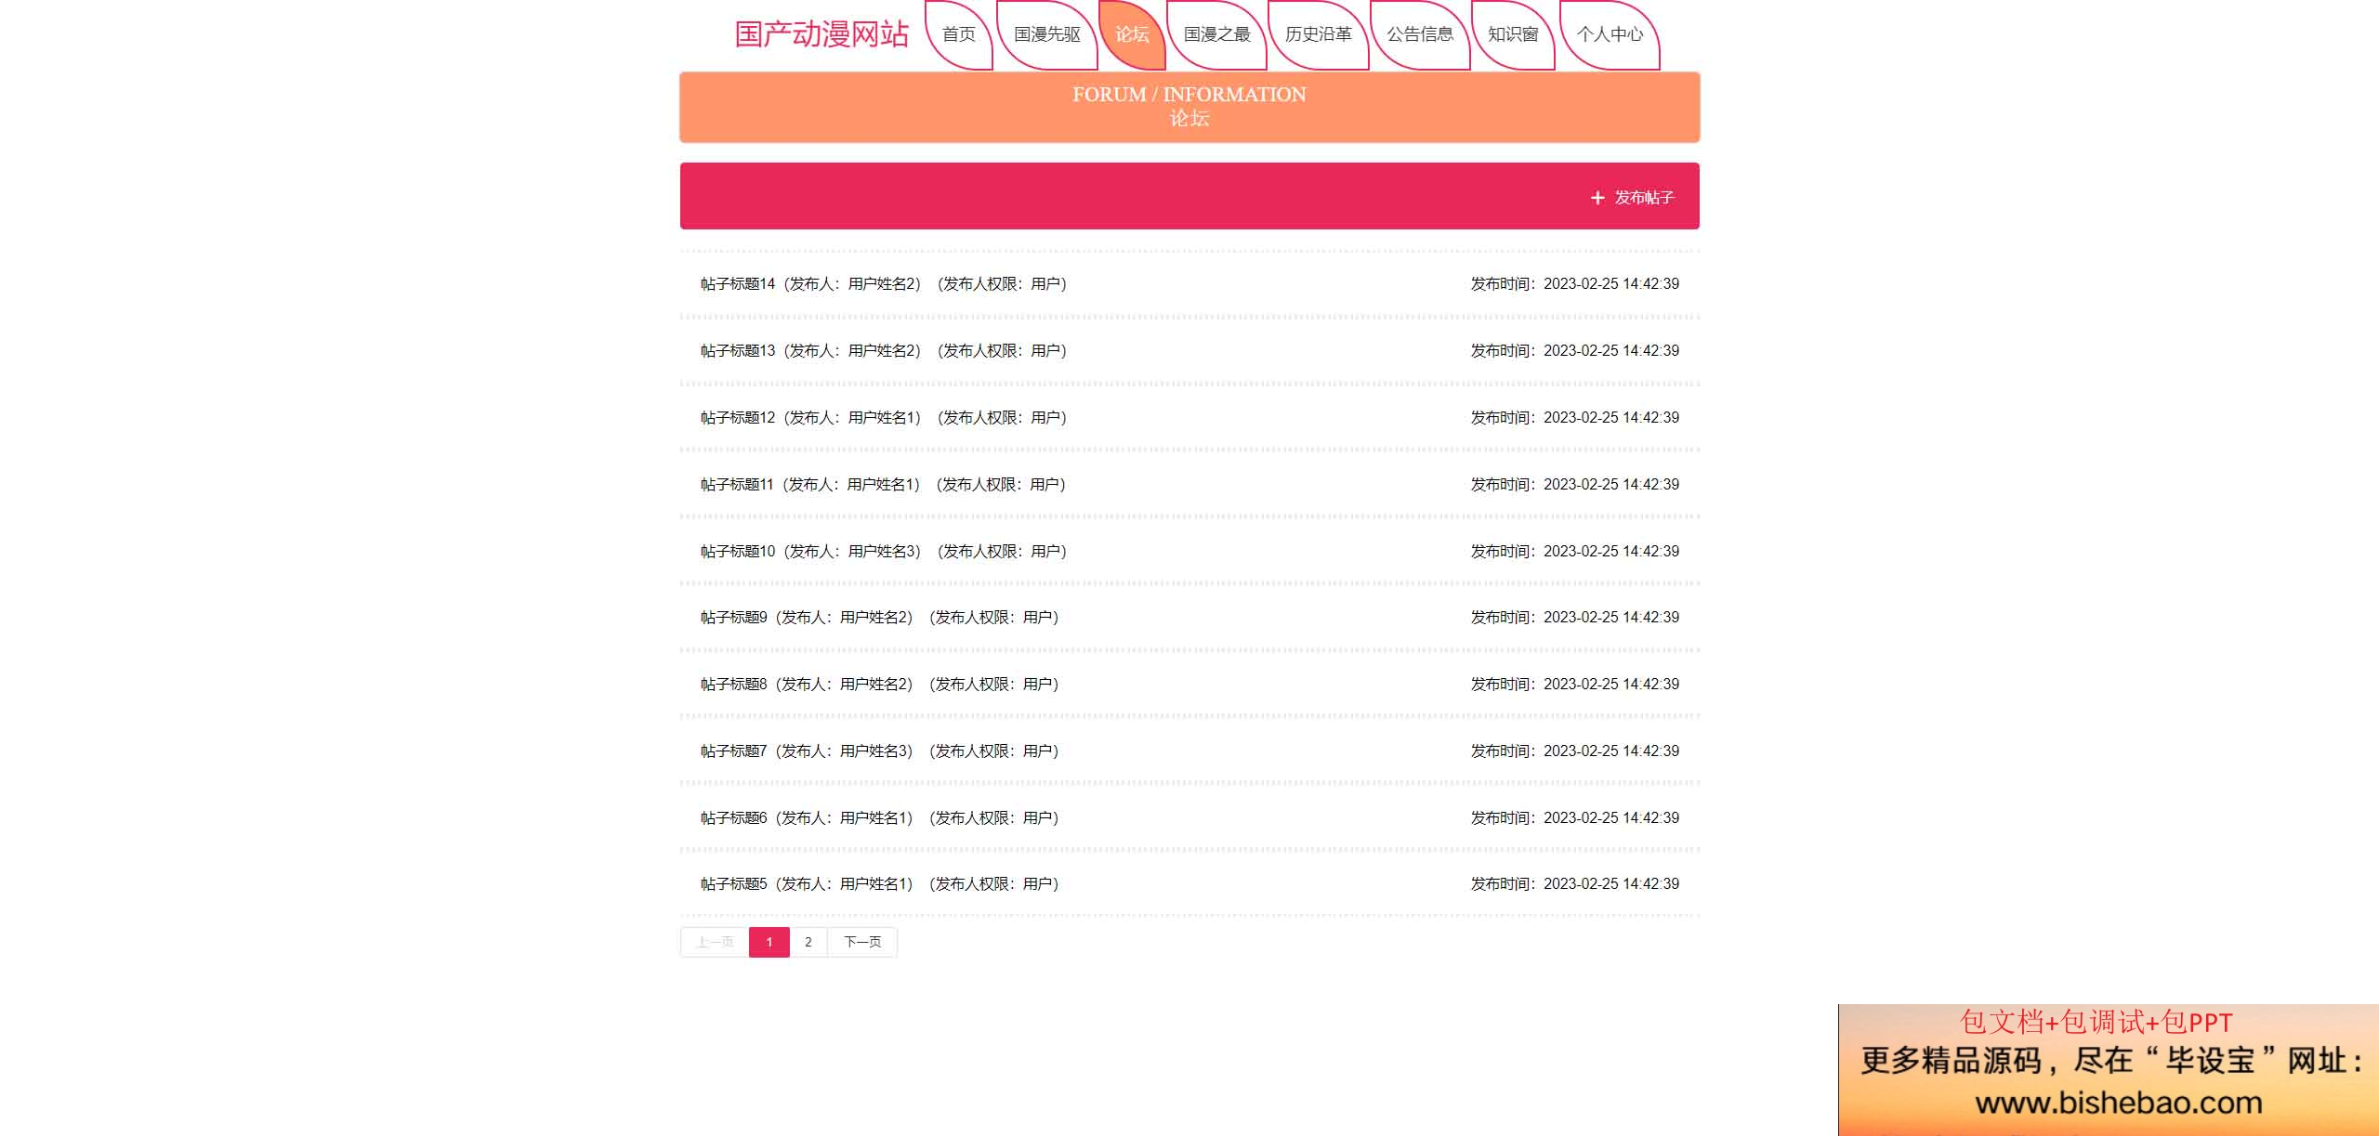Open the 历史沿革 tab
This screenshot has height=1136, width=2379.
[1319, 34]
